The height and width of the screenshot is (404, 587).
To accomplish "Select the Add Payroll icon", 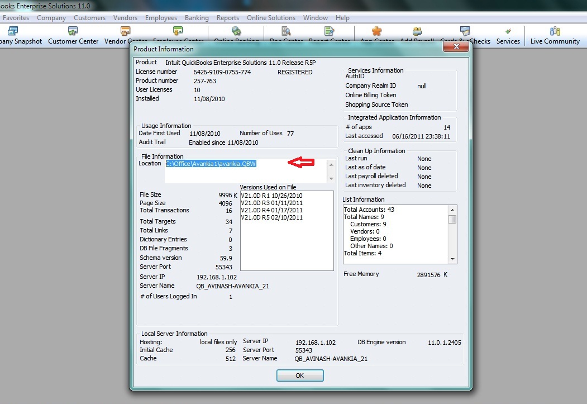I will click(417, 31).
